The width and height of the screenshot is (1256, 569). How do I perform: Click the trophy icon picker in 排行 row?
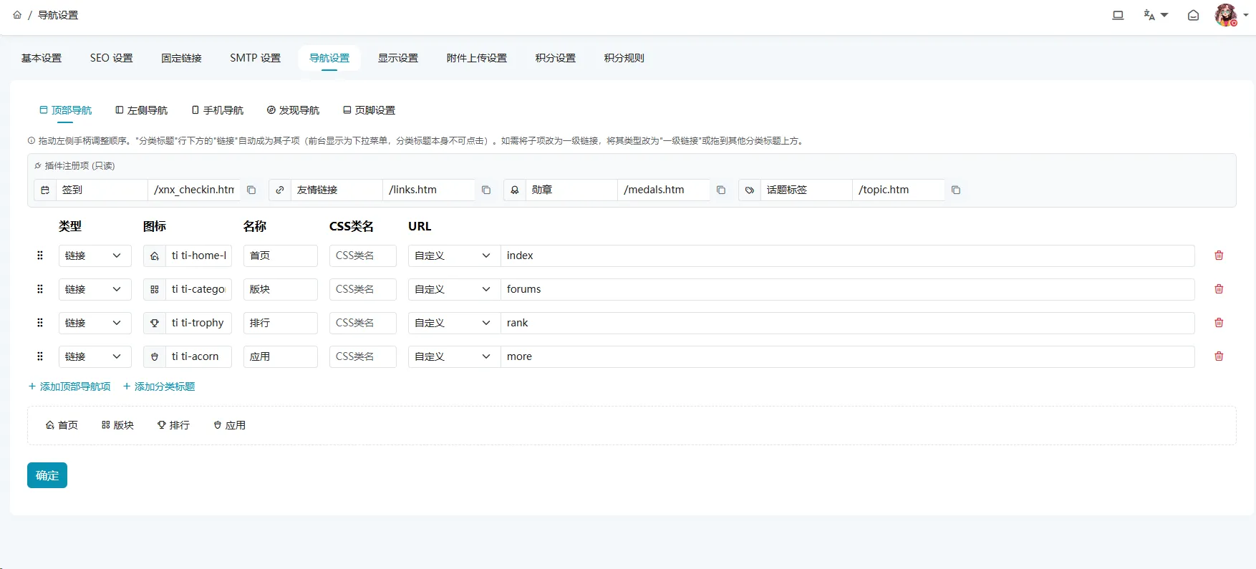(155, 323)
